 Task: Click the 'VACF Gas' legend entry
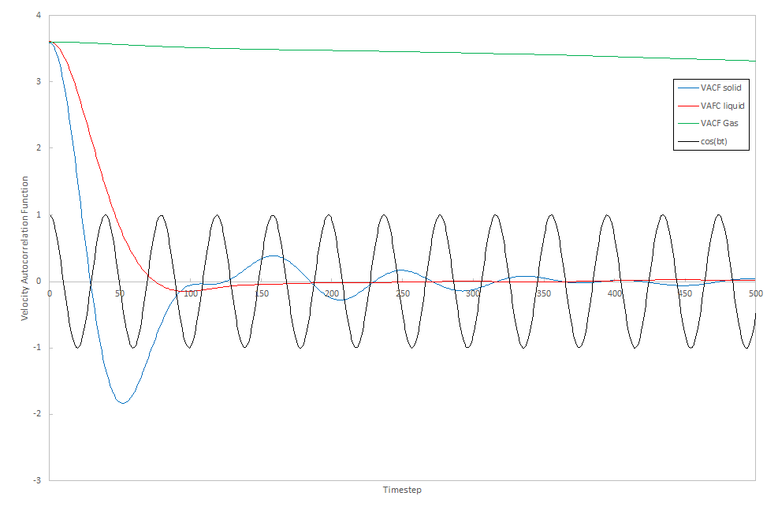pos(709,123)
